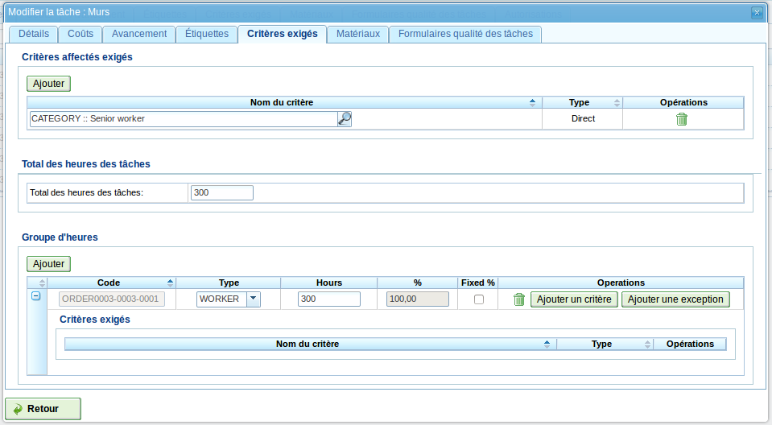Switch to the Matériaux tab
Image resolution: width=772 pixels, height=425 pixels.
pos(358,34)
